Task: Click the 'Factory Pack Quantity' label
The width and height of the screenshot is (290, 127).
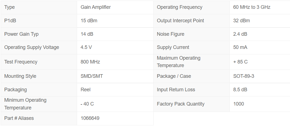Action: pyautogui.click(x=181, y=104)
